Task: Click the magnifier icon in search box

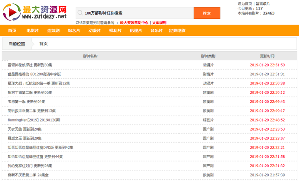Action: pos(79,13)
